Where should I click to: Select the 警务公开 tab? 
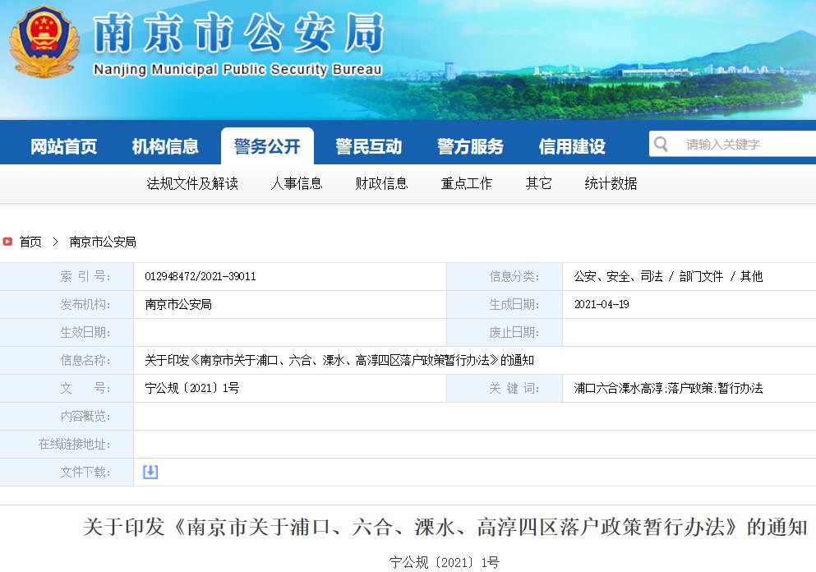[x=267, y=147]
